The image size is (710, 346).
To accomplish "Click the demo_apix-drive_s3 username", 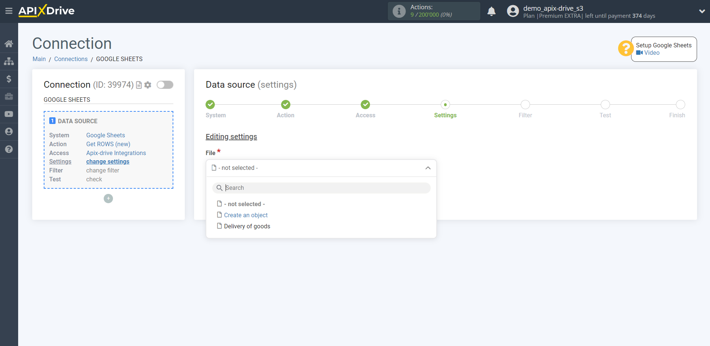I will tap(553, 8).
